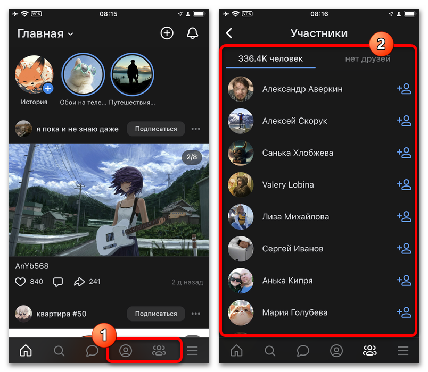Share the AnYb568 post
Viewport: 428px width, 372px height.
point(79,282)
